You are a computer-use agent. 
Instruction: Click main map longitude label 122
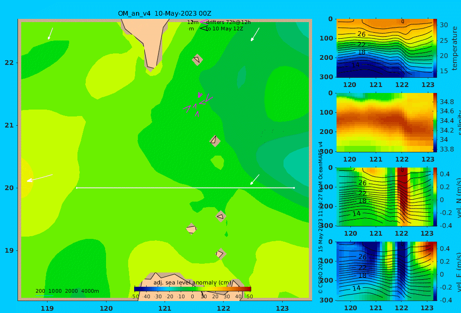tap(224, 308)
